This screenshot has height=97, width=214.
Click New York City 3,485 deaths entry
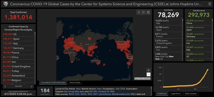[x=168, y=56]
